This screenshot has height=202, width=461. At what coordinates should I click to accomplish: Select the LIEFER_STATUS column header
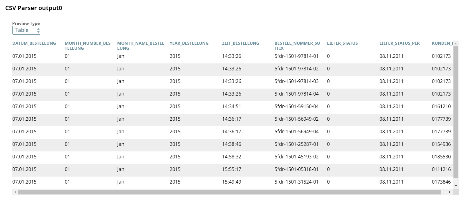pyautogui.click(x=342, y=43)
